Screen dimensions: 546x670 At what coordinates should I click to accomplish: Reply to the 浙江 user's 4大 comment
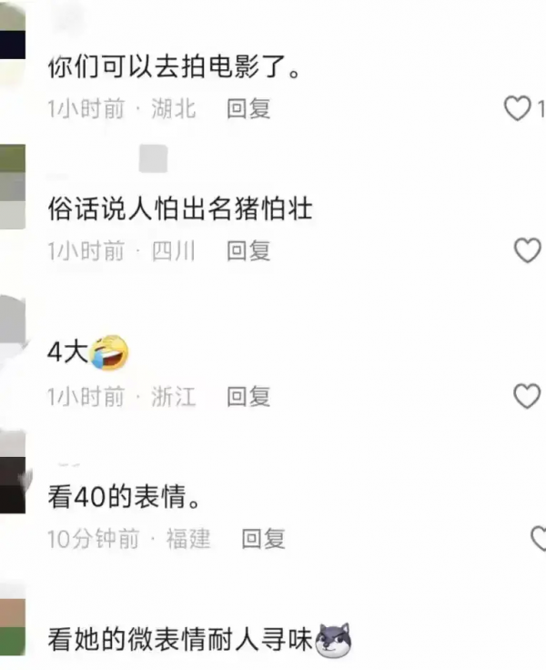[x=248, y=397]
